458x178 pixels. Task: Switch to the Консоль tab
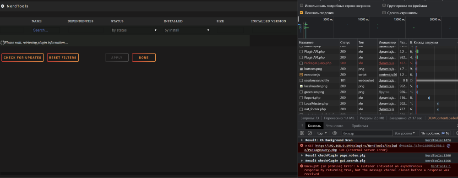click(x=314, y=126)
